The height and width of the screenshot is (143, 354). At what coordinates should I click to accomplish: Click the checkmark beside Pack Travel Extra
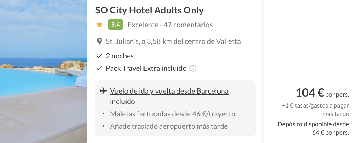coord(100,68)
